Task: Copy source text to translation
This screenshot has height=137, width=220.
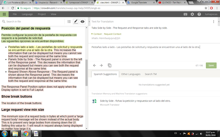Action: [x=109, y=66]
